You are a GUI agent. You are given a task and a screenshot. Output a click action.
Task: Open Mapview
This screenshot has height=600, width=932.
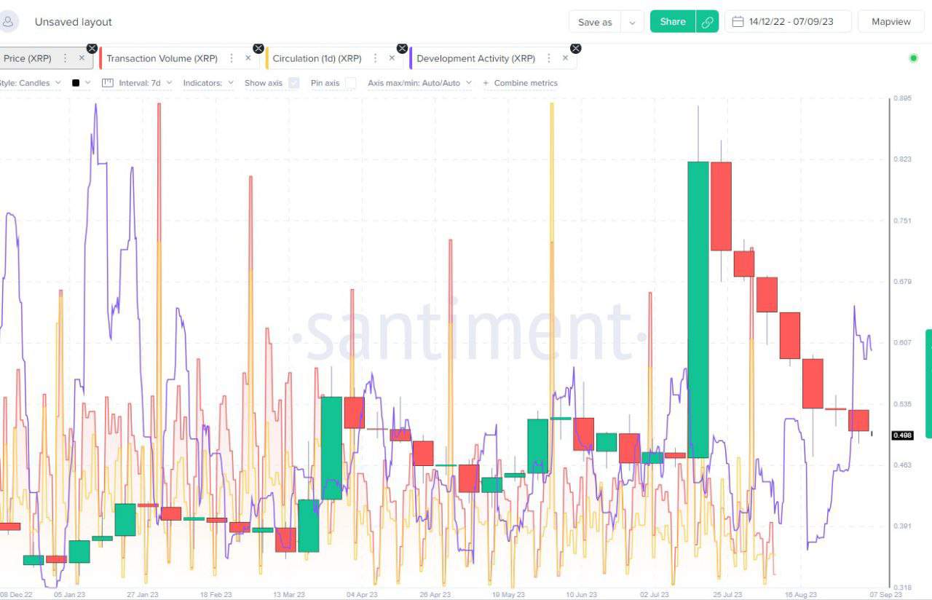(890, 21)
